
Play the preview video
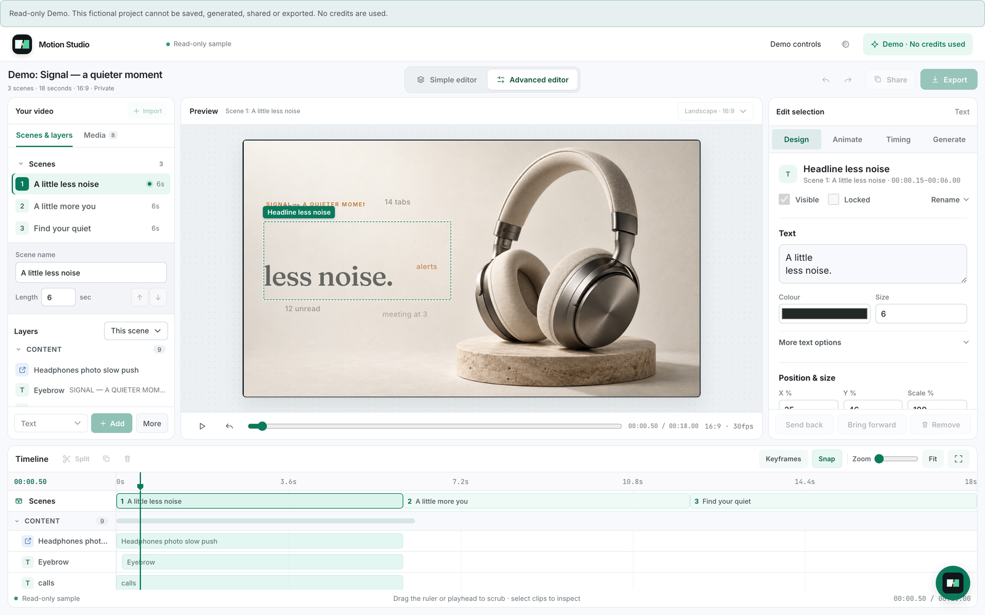pos(202,426)
